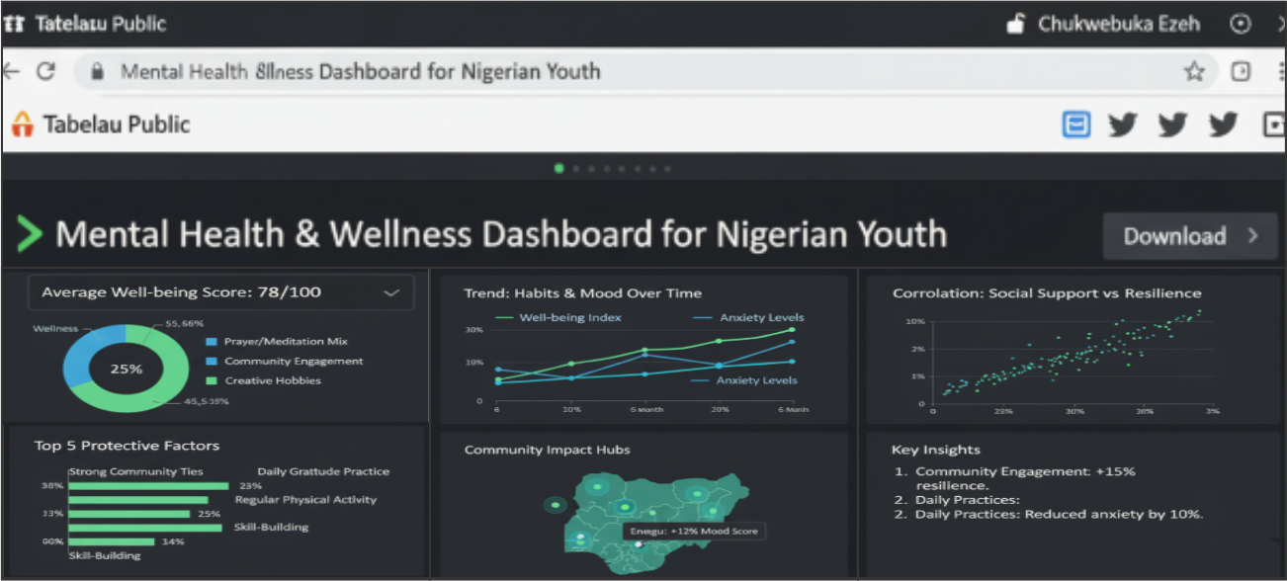Click the padlock icon in the address bar

click(96, 71)
